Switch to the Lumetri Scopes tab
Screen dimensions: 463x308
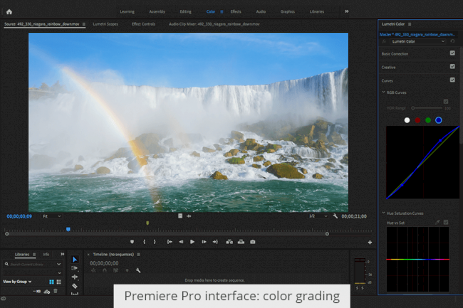[x=105, y=23]
